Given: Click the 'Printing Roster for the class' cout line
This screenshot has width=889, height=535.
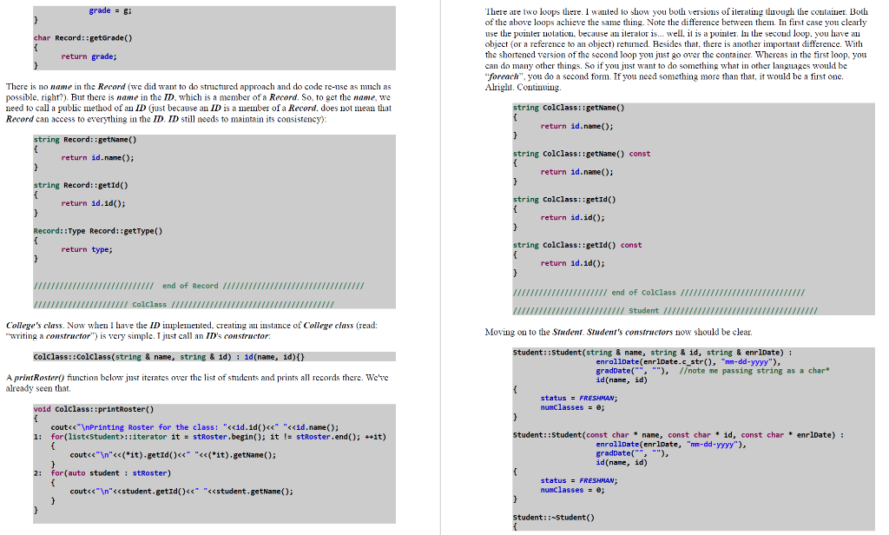Looking at the screenshot, I should [194, 428].
